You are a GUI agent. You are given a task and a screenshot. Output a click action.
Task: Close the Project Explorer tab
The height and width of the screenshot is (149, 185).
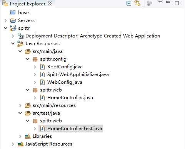(x=50, y=3)
